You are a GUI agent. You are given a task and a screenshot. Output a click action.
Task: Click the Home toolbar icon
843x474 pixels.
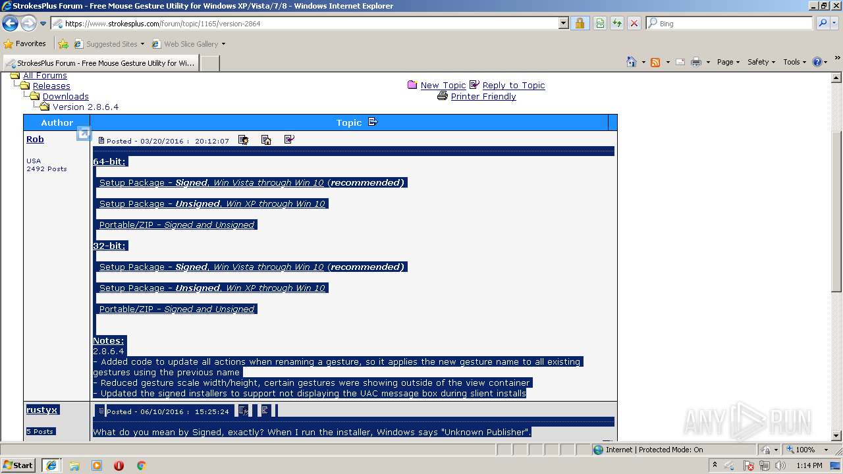[632, 62]
